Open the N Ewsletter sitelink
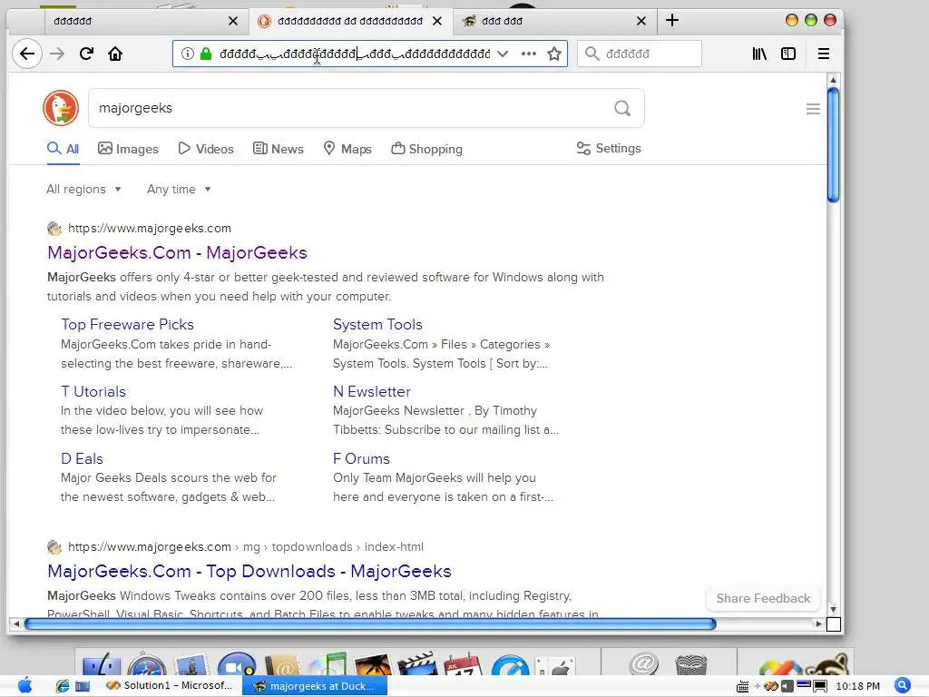The height and width of the screenshot is (697, 929). click(x=372, y=391)
